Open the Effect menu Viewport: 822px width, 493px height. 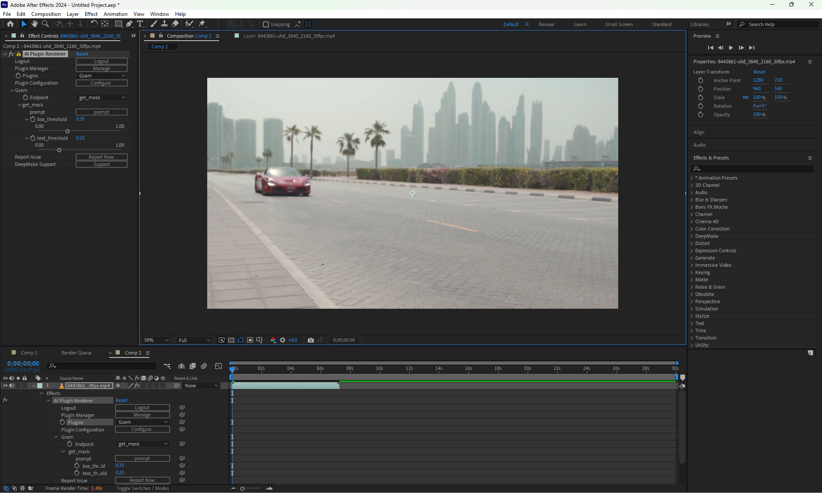(91, 14)
